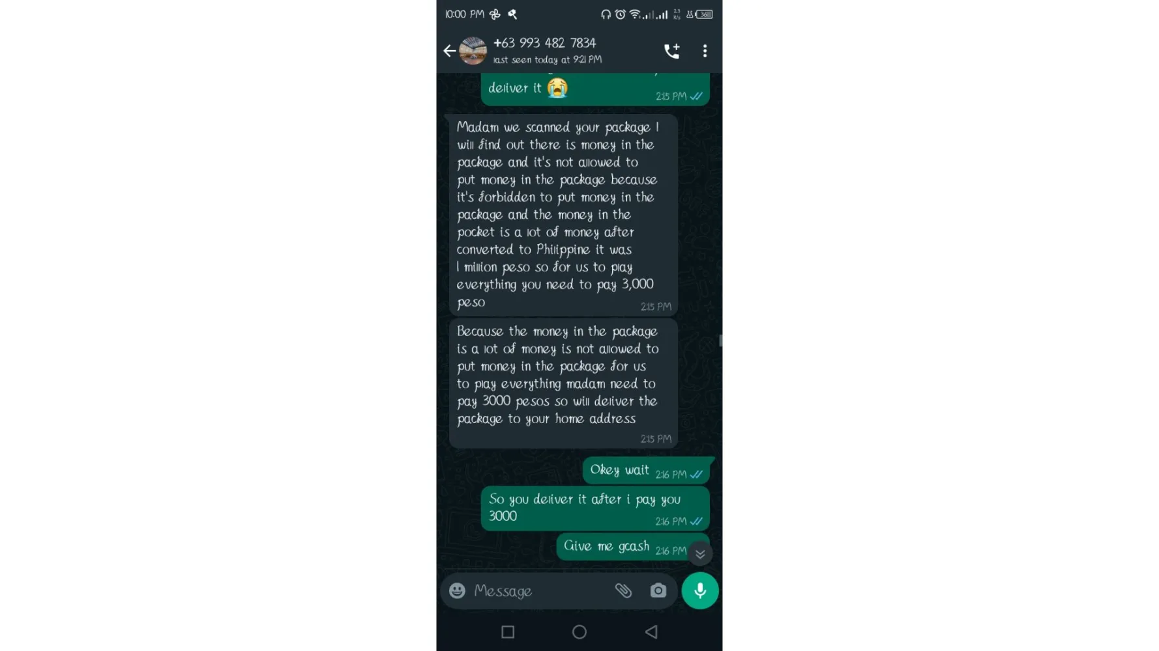Tap the paperclip attachment icon
Image resolution: width=1159 pixels, height=651 pixels.
(x=623, y=590)
